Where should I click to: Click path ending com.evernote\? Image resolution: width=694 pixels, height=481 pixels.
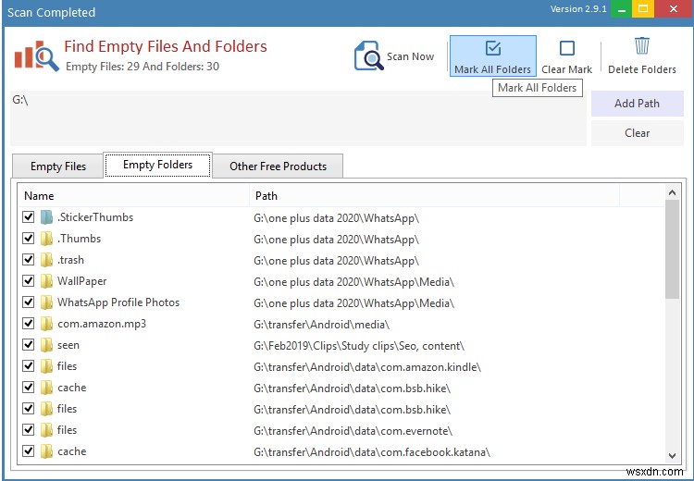(x=353, y=431)
